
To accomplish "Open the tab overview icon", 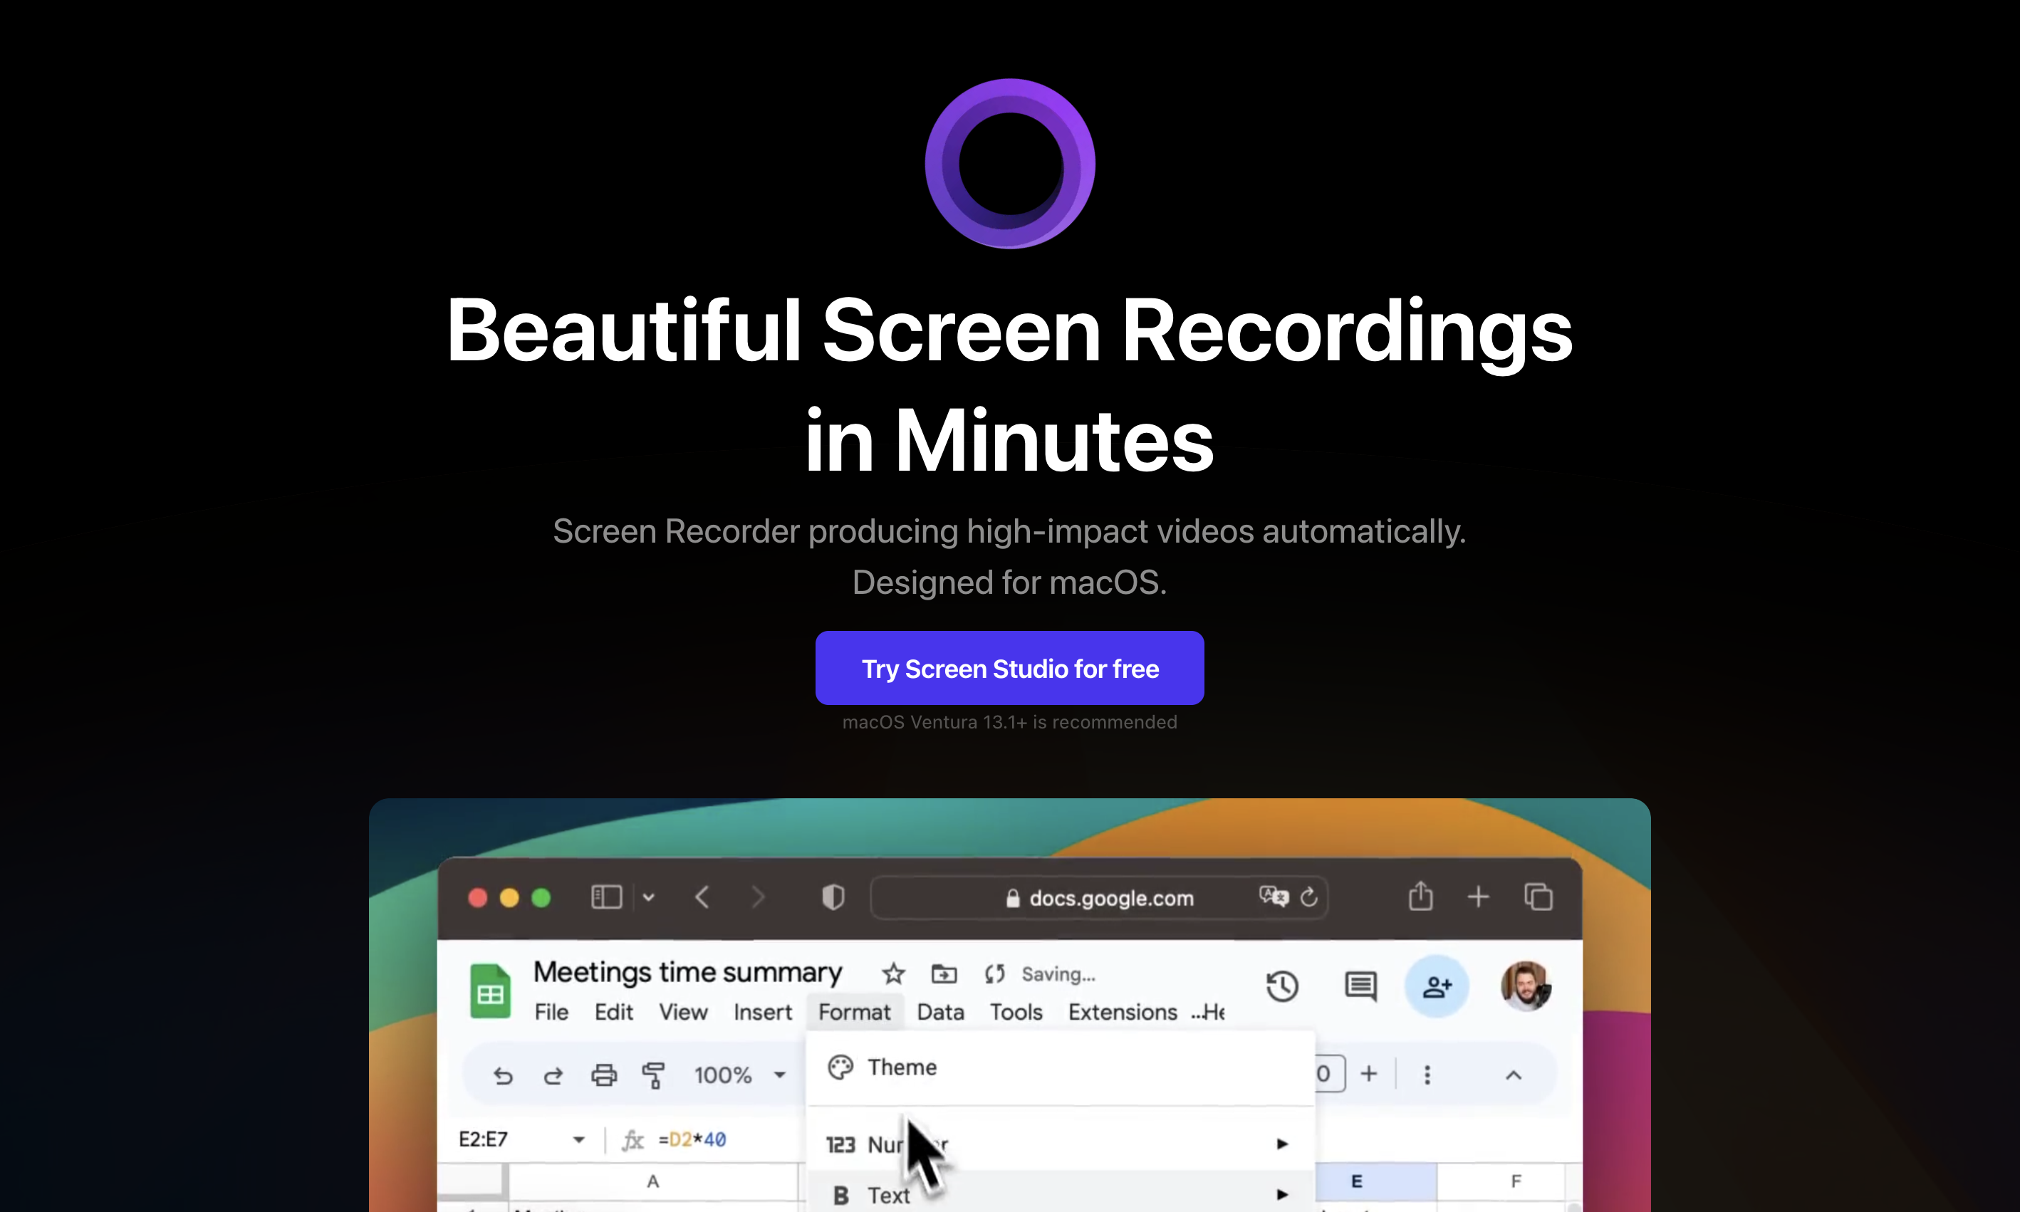I will pos(1538,897).
